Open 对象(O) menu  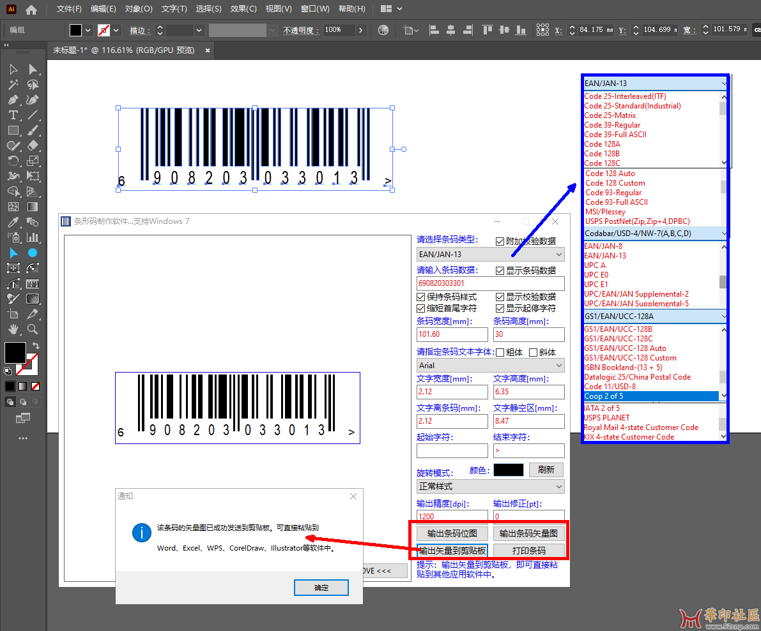pyautogui.click(x=139, y=9)
